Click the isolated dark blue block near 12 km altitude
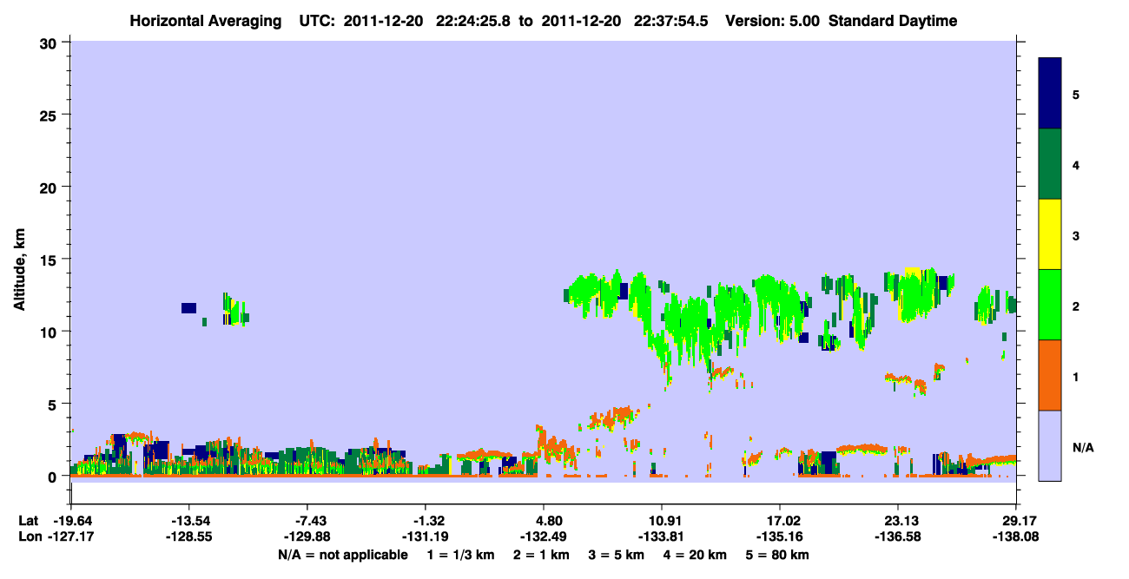This screenshot has height=579, width=1129. pos(188,307)
